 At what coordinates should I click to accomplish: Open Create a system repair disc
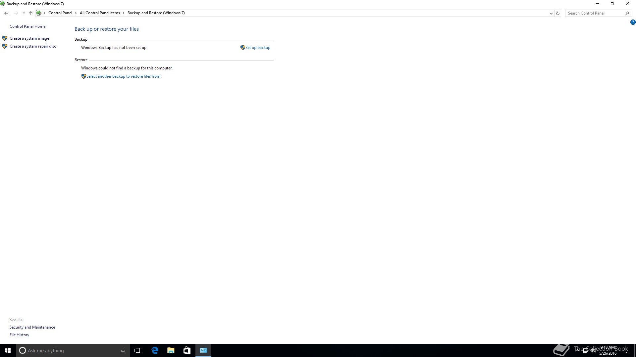tap(32, 46)
